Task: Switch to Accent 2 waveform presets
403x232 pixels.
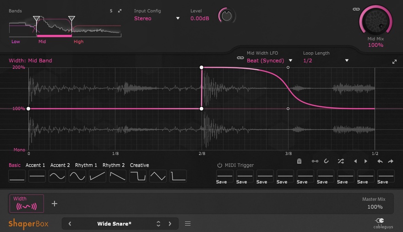Action: 60,165
